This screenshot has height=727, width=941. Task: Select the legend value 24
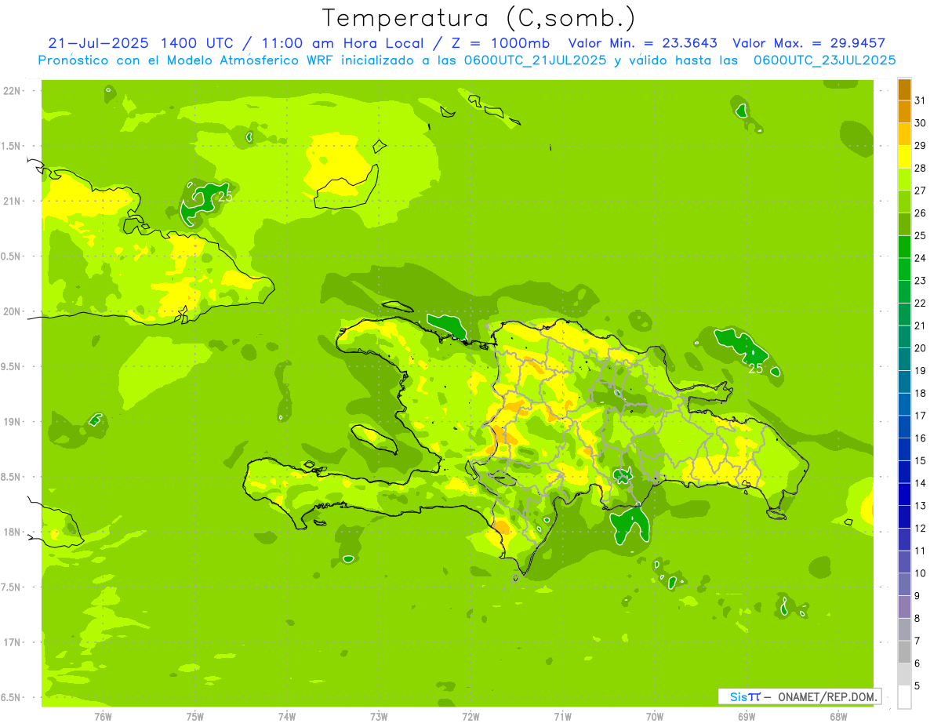tap(920, 258)
